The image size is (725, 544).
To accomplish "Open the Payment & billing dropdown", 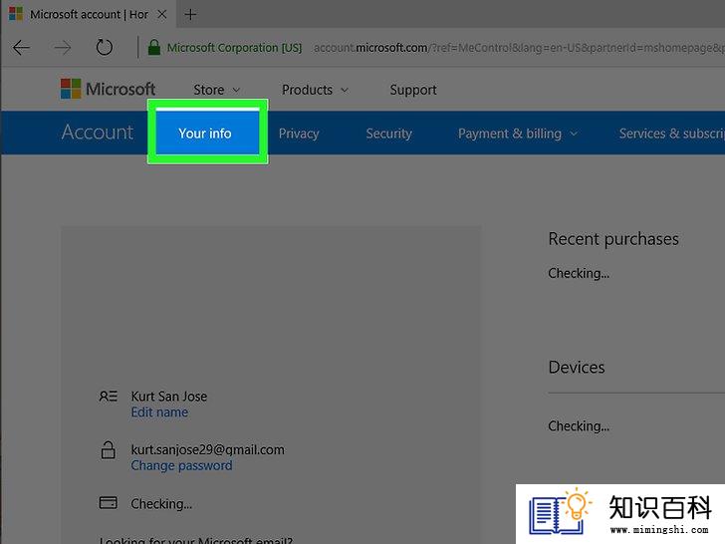I will click(x=518, y=134).
